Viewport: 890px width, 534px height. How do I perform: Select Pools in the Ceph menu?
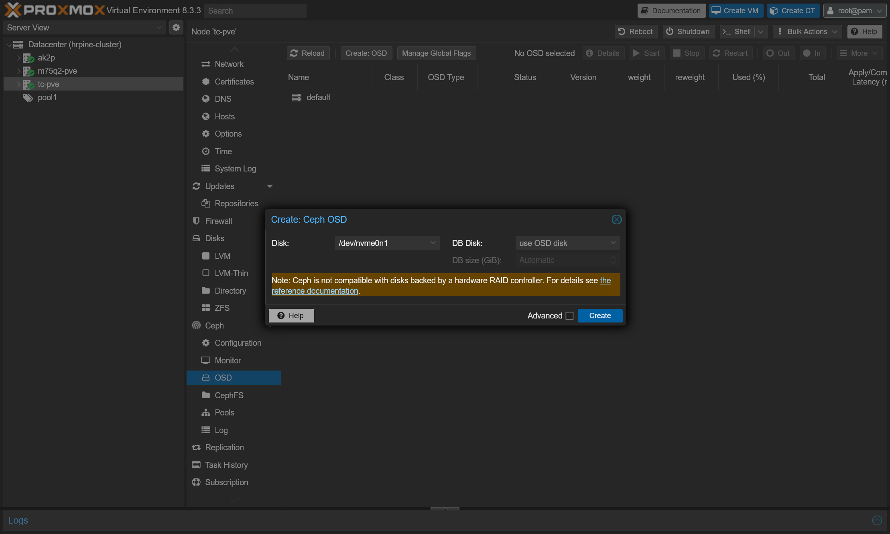pos(224,413)
